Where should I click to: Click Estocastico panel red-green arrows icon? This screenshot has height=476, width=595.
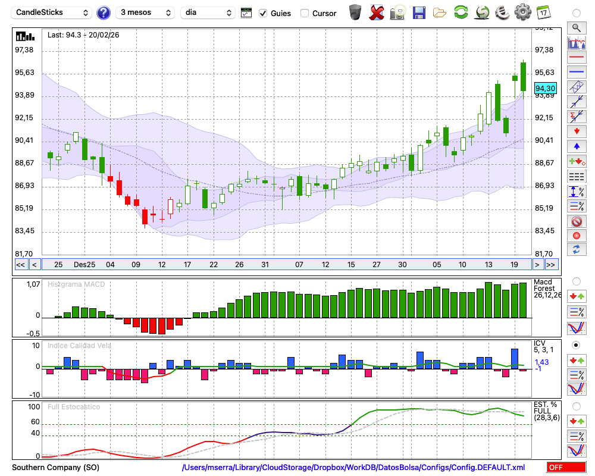[577, 421]
